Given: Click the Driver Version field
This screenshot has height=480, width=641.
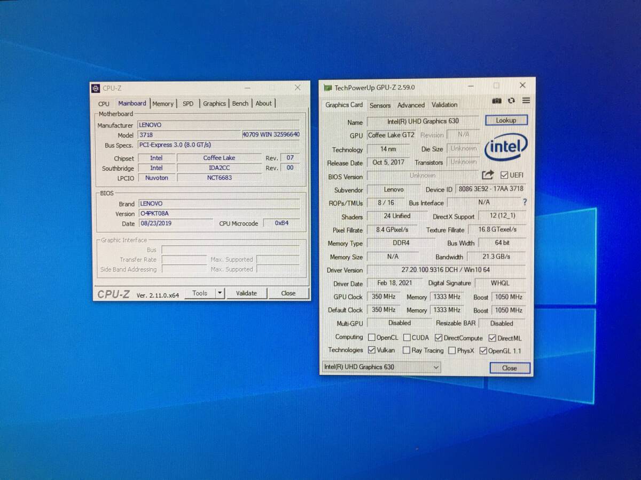Looking at the screenshot, I should pyautogui.click(x=445, y=270).
